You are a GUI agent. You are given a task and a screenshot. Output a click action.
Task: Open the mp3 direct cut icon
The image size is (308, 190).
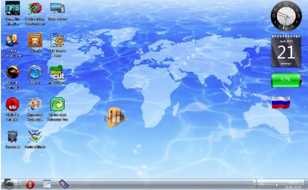click(x=57, y=72)
